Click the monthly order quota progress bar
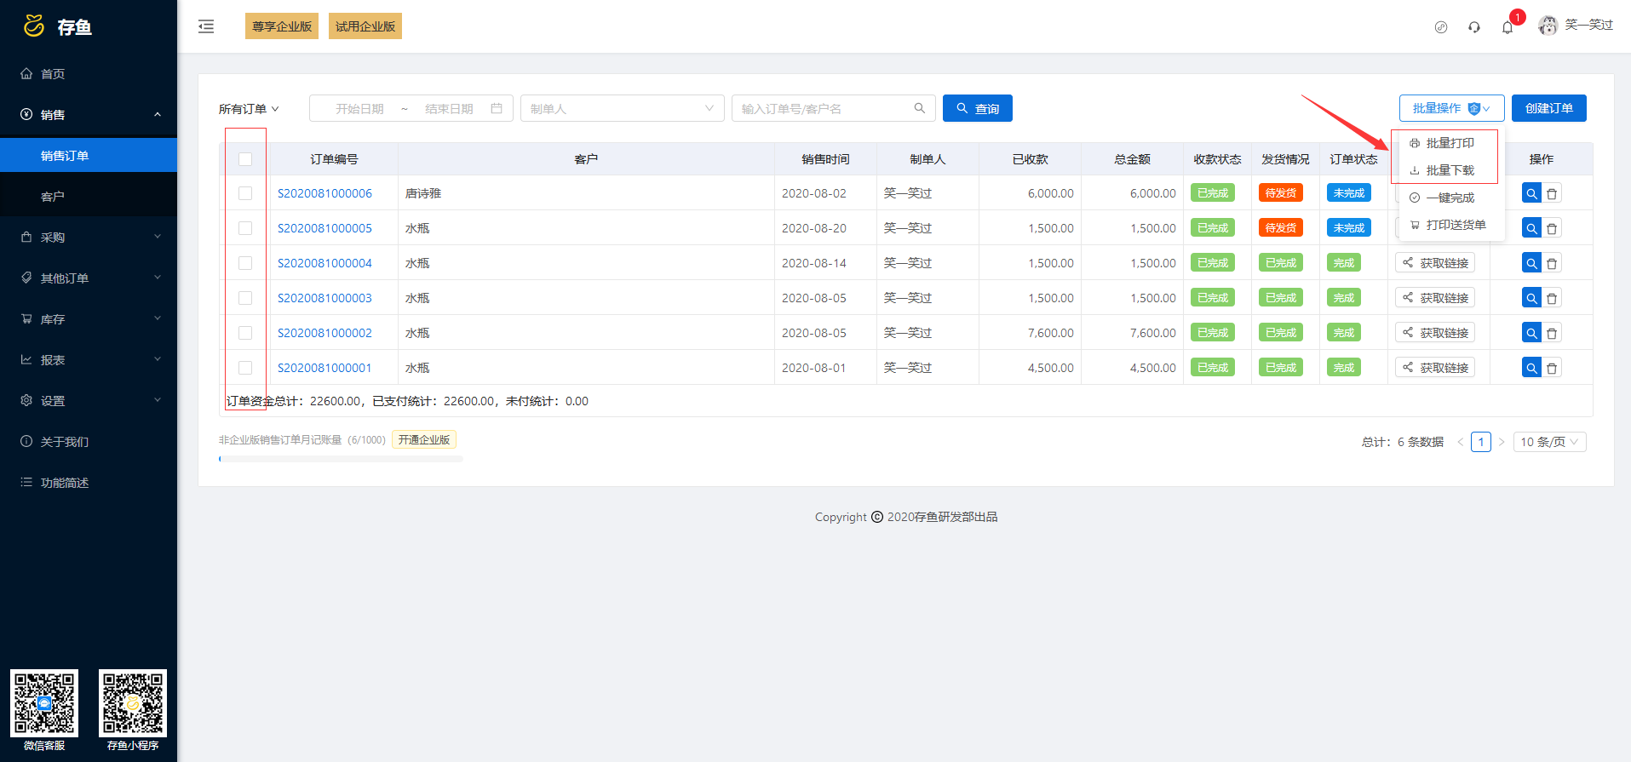Screen dimensions: 1631x762 [x=341, y=459]
